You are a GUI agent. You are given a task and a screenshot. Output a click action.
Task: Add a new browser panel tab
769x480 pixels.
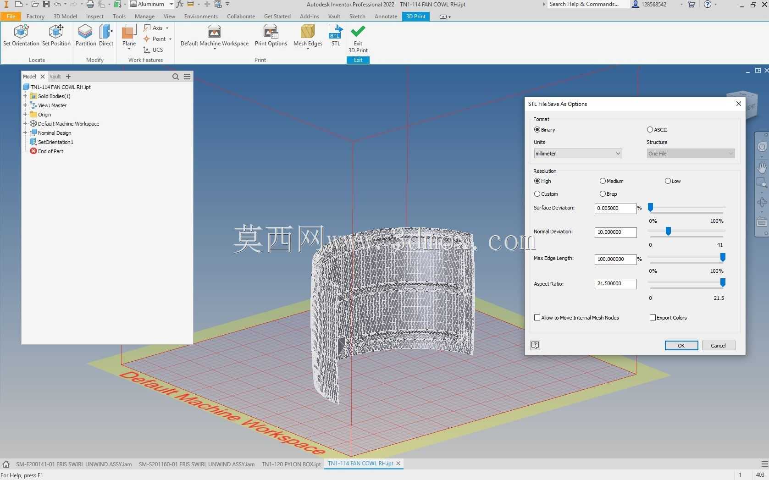(68, 77)
